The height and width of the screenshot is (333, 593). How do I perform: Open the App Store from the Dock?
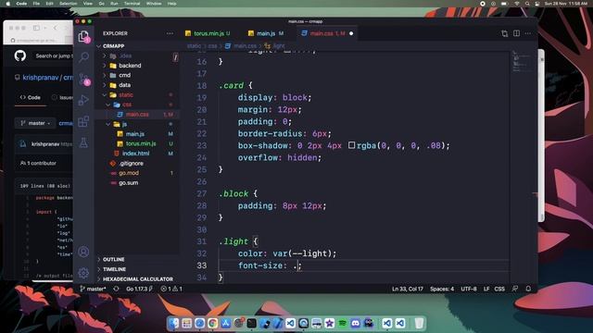[x=226, y=323]
